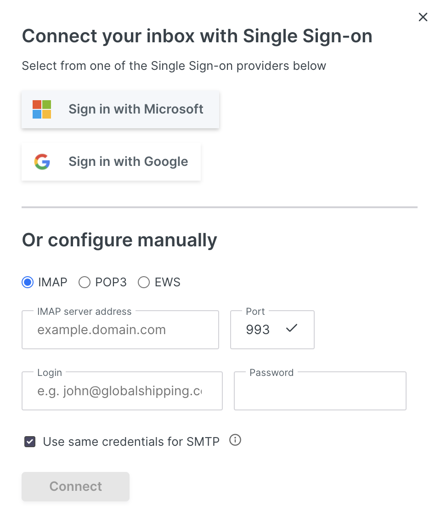
Task: Click the Password input field
Action: (x=320, y=391)
